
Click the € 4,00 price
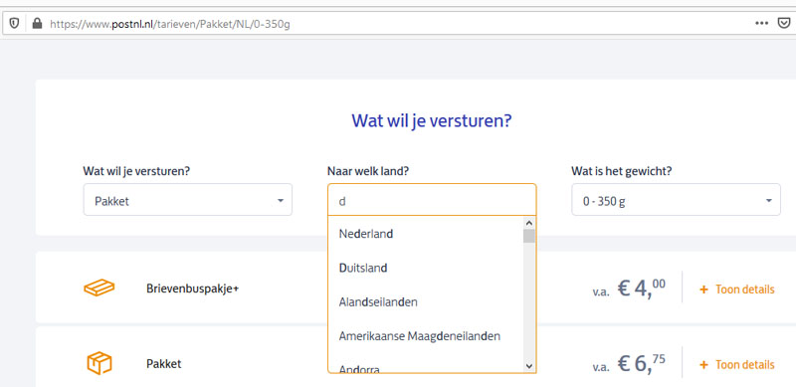641,289
